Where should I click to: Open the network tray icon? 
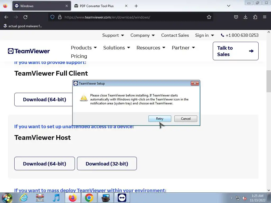click(238, 198)
